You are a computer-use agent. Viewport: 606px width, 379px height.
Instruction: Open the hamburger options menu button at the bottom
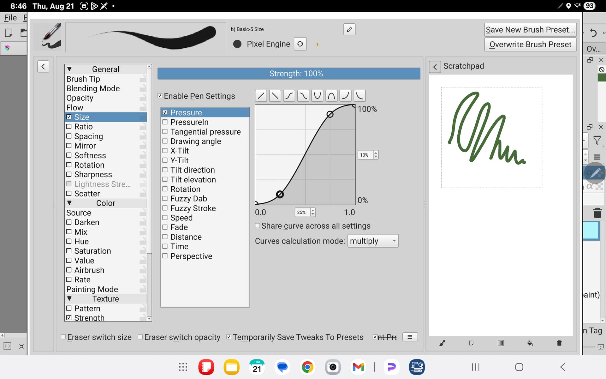410,337
